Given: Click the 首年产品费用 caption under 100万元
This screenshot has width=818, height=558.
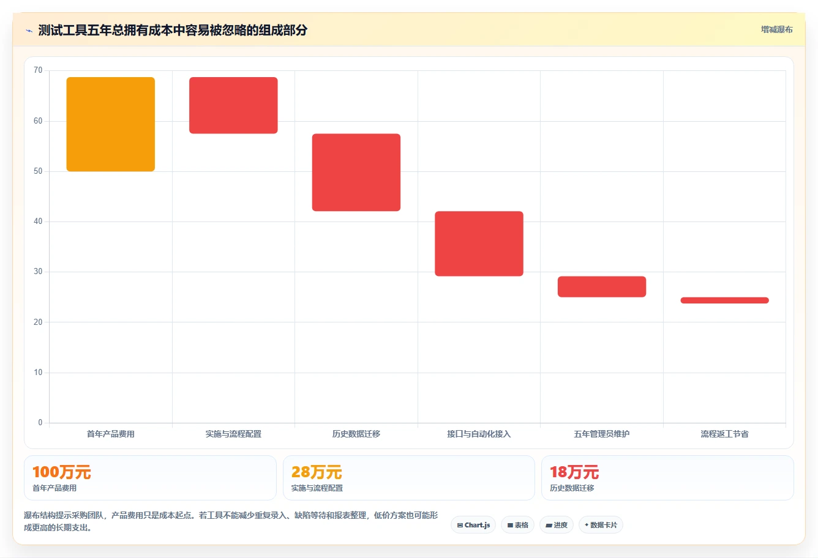Looking at the screenshot, I should click(x=54, y=488).
